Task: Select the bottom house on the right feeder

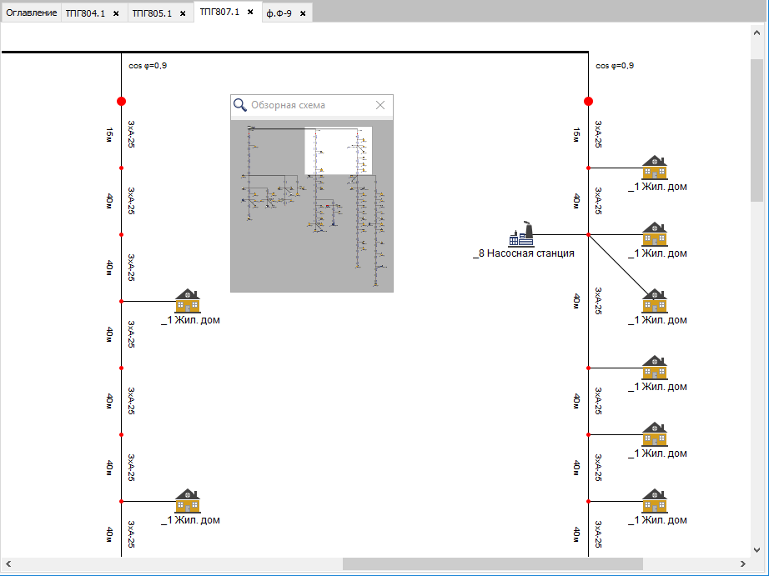Action: [655, 501]
